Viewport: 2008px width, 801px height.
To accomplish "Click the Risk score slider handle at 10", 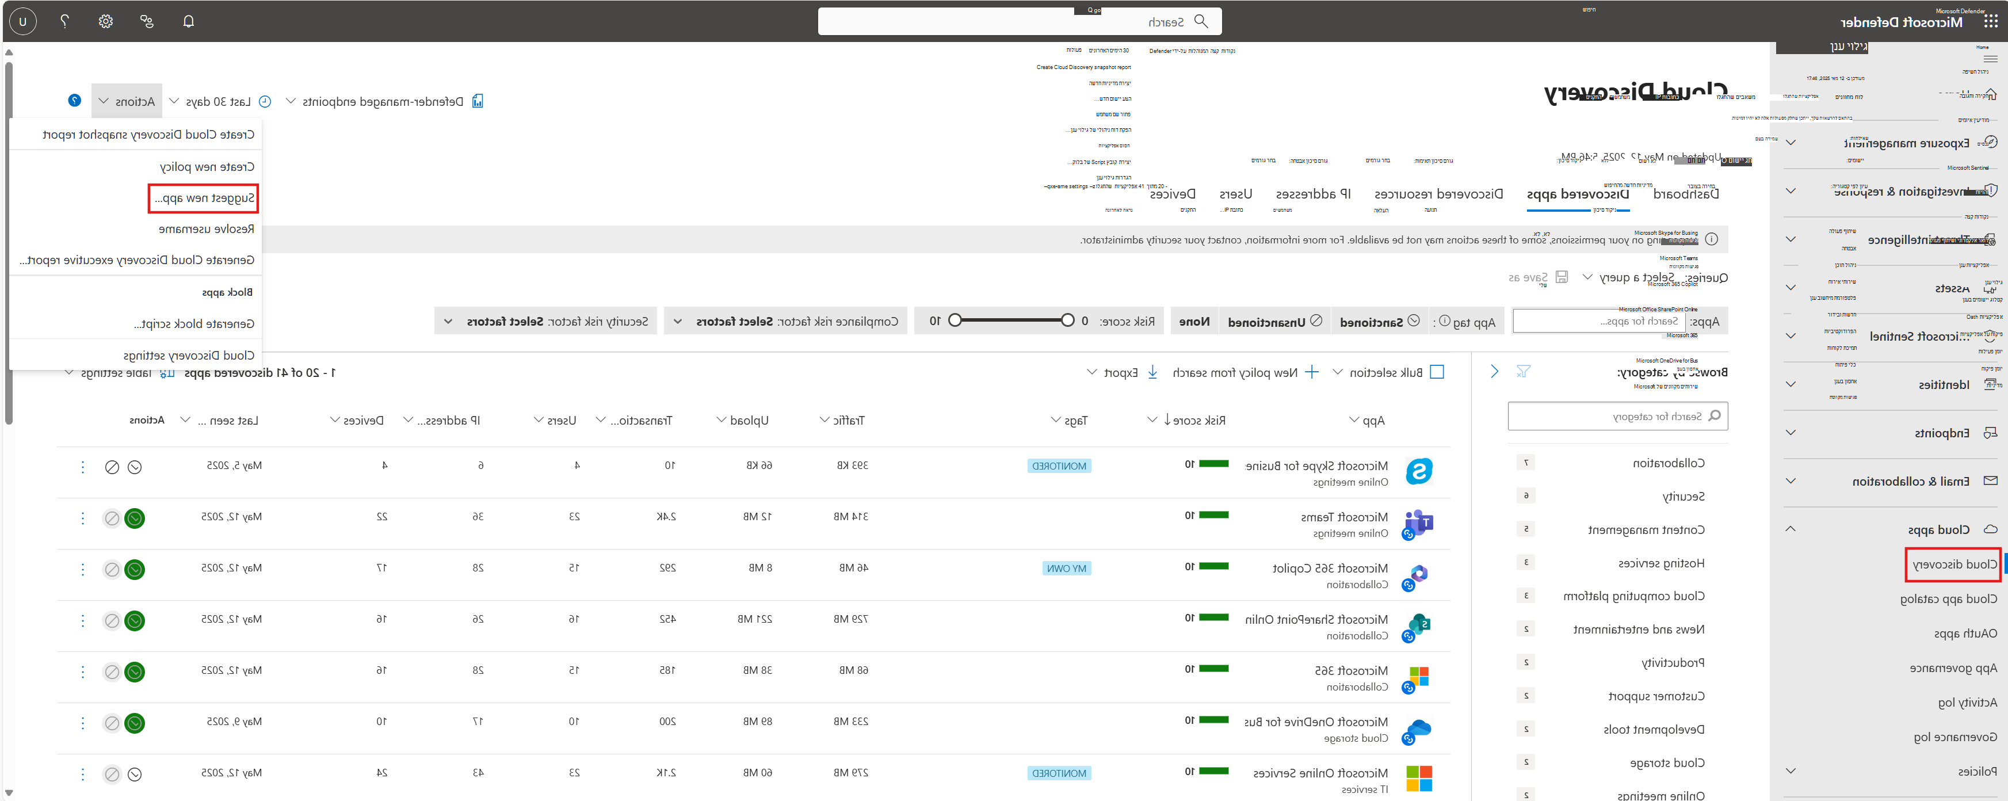I will click(955, 321).
